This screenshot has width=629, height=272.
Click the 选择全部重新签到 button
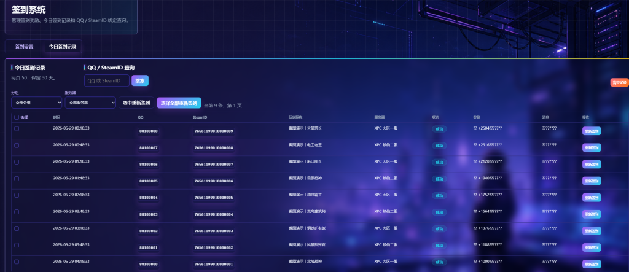tap(179, 103)
